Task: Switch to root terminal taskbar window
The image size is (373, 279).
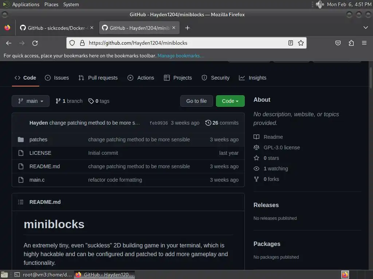Action: (43, 275)
